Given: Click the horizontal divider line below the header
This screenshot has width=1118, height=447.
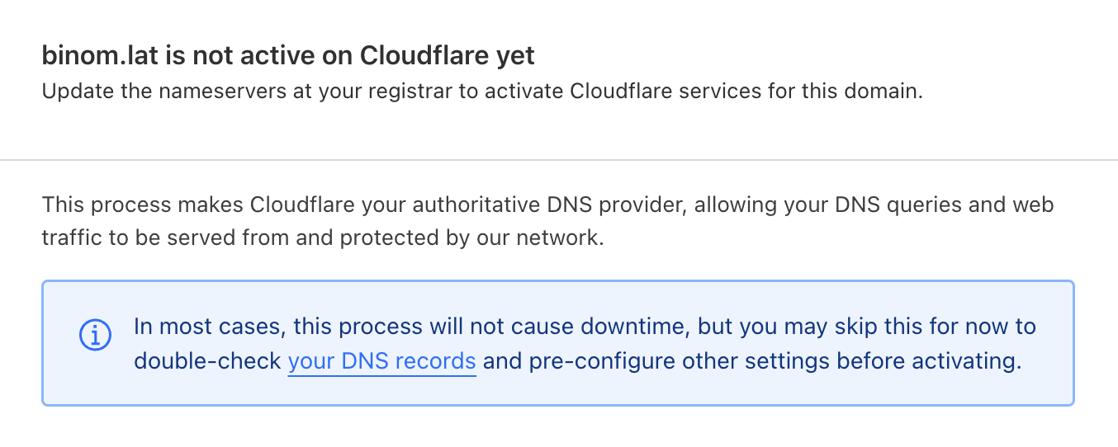Looking at the screenshot, I should [559, 159].
